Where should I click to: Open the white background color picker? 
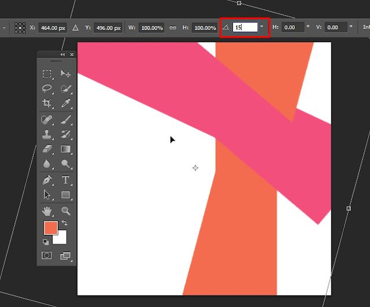[x=62, y=239]
